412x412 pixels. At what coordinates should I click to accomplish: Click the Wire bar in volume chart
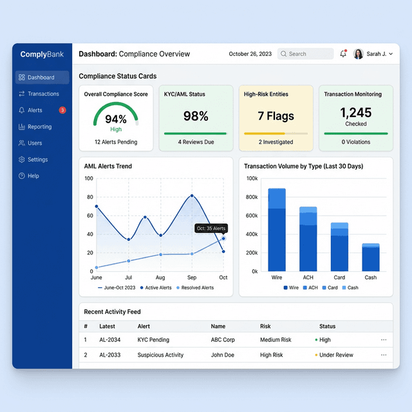[x=277, y=230]
